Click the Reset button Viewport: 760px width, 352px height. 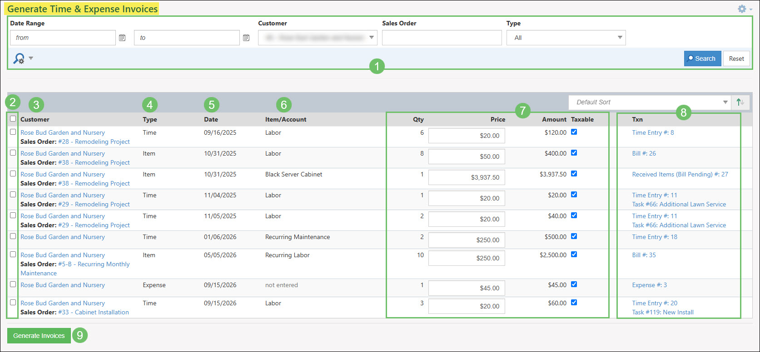pos(736,59)
